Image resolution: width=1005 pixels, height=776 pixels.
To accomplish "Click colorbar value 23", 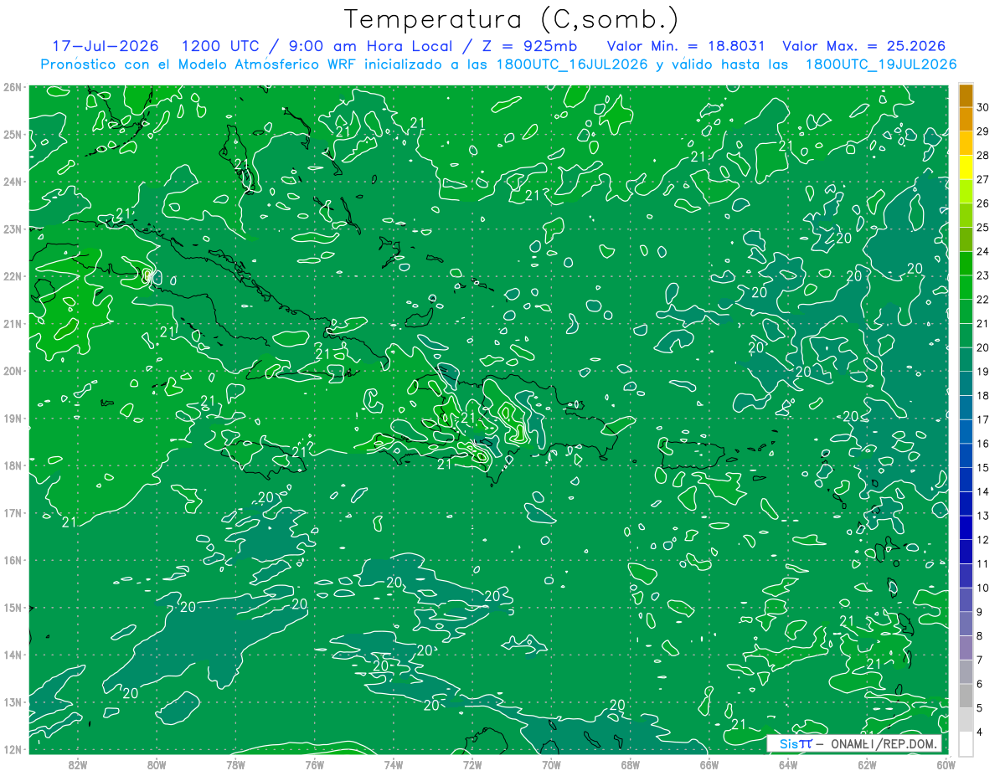I will (x=983, y=275).
